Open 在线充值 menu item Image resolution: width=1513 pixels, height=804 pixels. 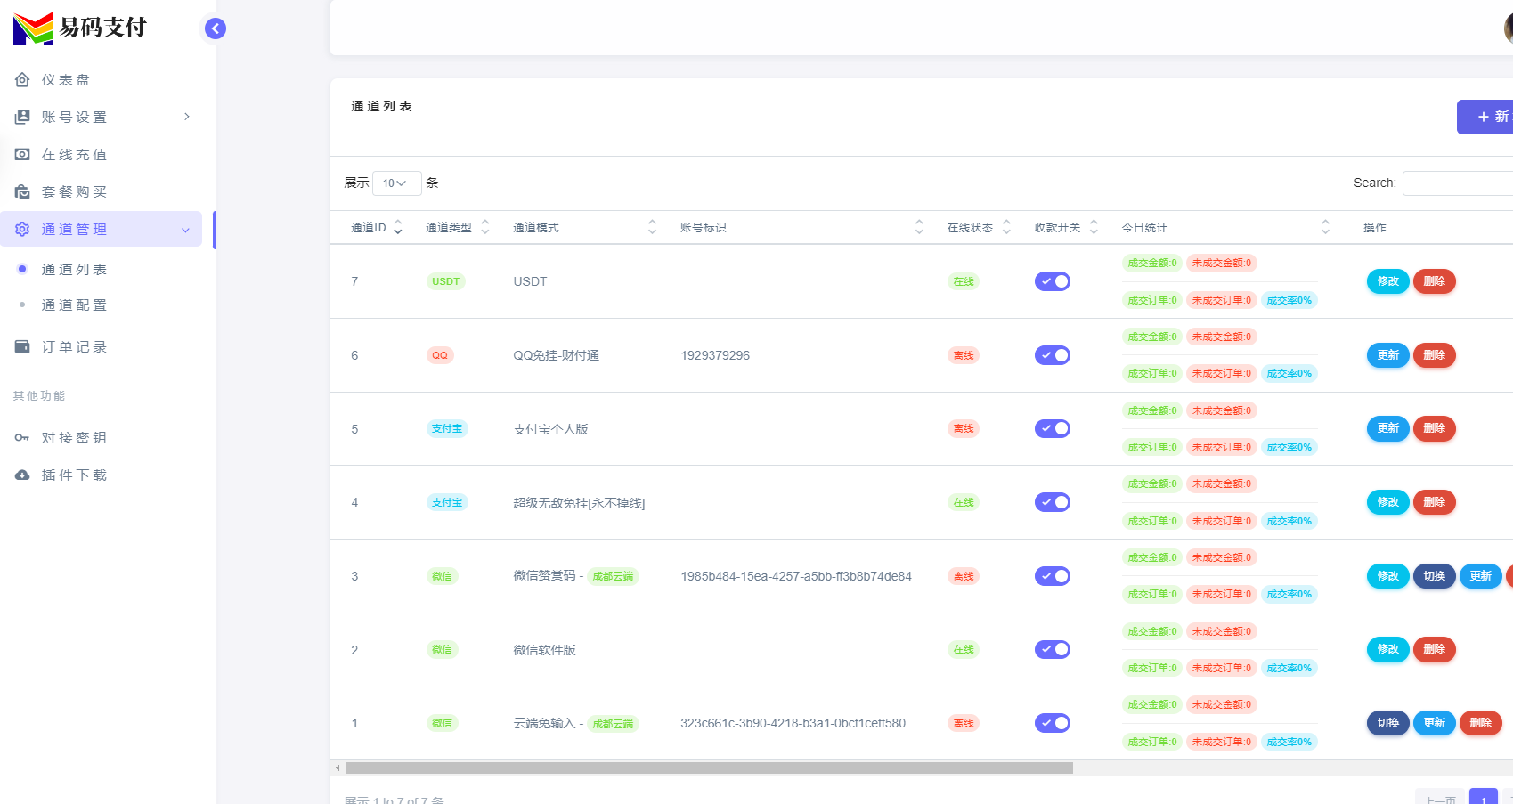102,154
